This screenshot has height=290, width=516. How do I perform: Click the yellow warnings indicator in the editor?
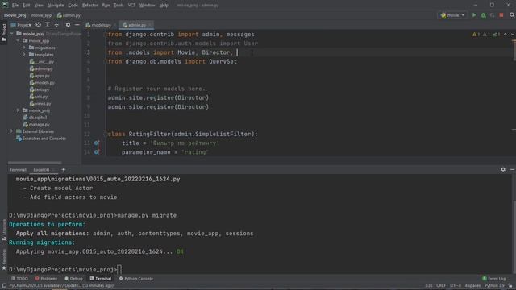(x=476, y=34)
